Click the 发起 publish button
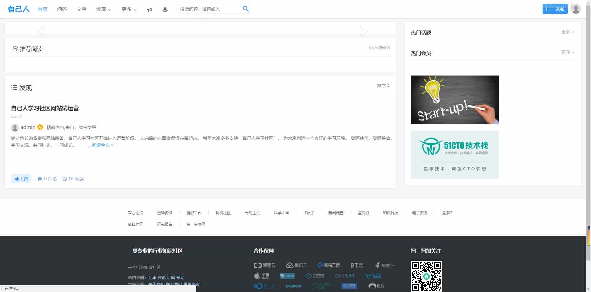 coord(555,9)
